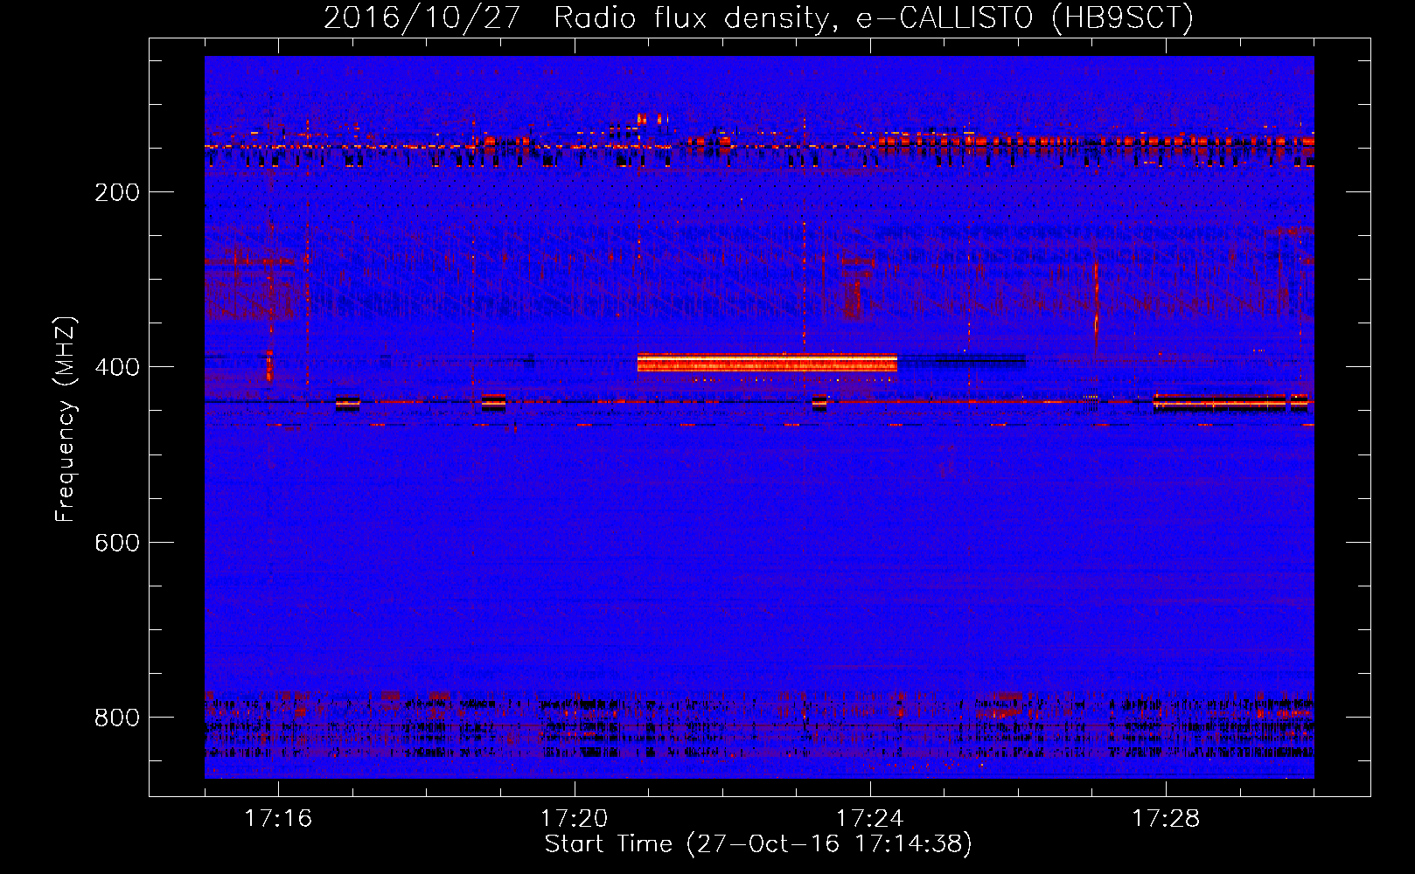Click the 800 frequency tick label
This screenshot has width=1415, height=874.
[x=117, y=718]
